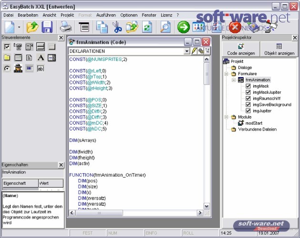Viewport: 300px width, 238px height.
Task: Toggle the imgJupiter checkbox
Action: click(x=248, y=110)
